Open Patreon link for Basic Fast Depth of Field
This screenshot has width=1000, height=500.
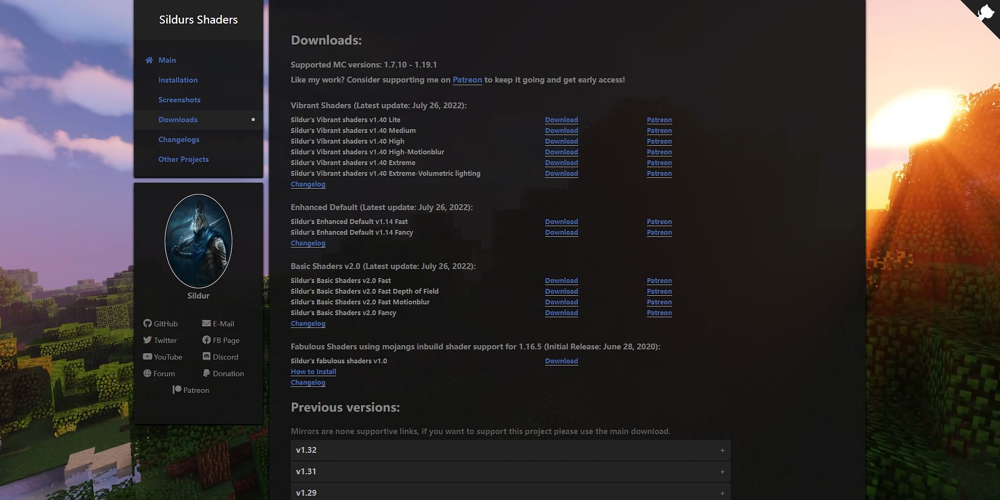(x=659, y=292)
